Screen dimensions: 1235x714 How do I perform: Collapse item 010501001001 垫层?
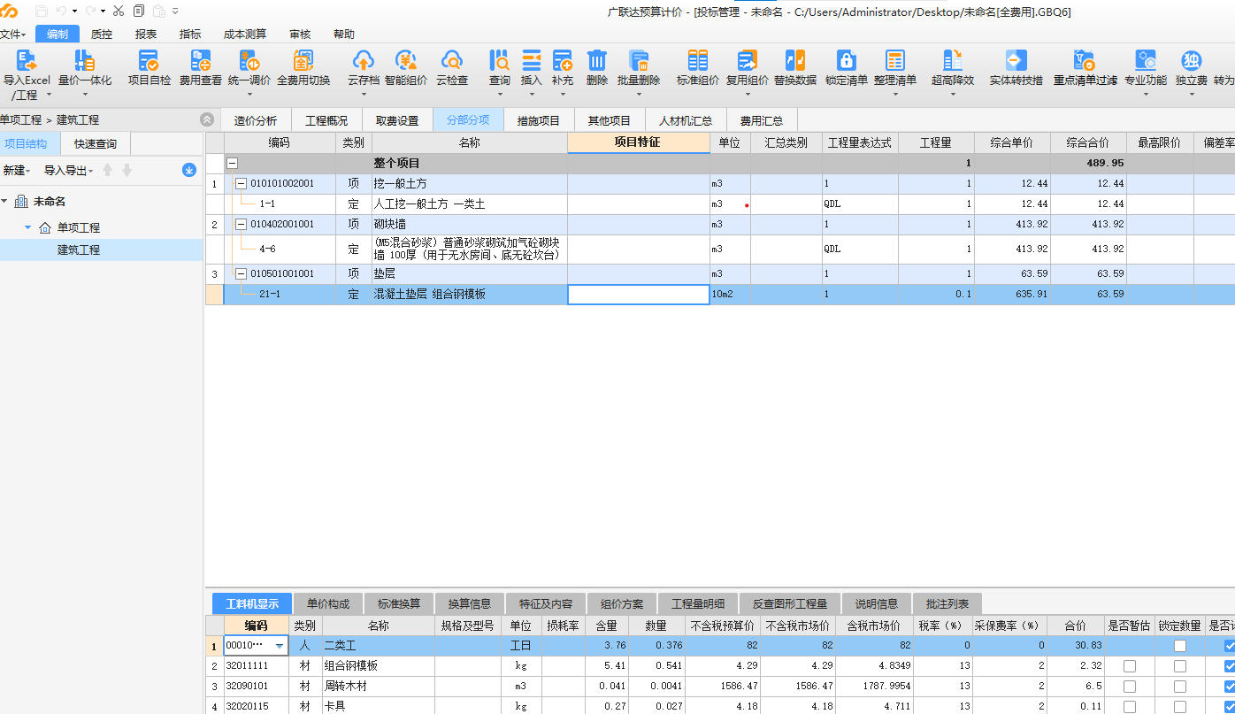pyautogui.click(x=241, y=274)
